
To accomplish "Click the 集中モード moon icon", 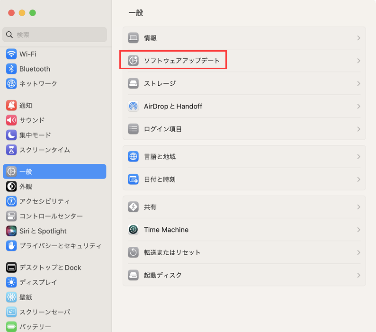I will click(11, 135).
